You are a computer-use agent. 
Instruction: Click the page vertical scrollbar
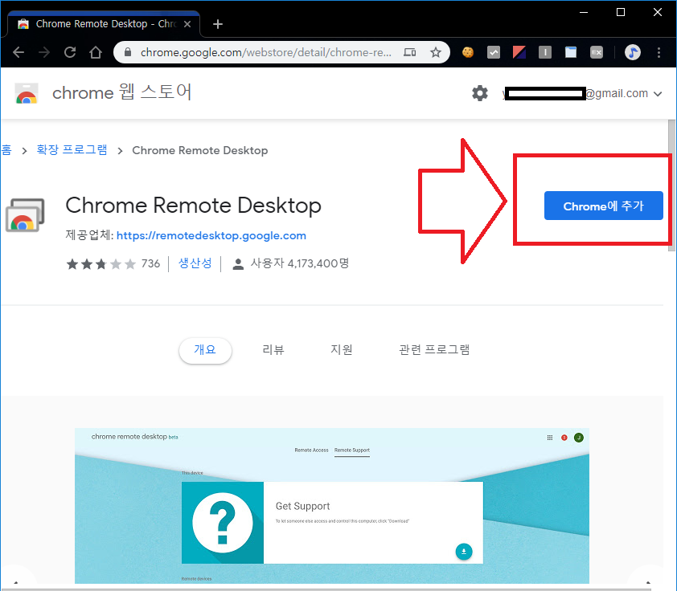(x=672, y=185)
